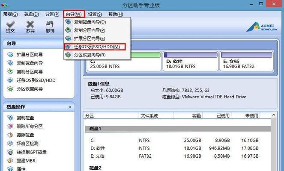Click the 重建MBR icon
This screenshot has width=284, height=171.
[10, 160]
